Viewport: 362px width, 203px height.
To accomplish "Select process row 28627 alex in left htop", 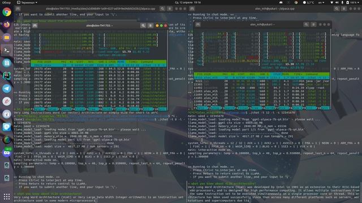I will tap(99, 99).
